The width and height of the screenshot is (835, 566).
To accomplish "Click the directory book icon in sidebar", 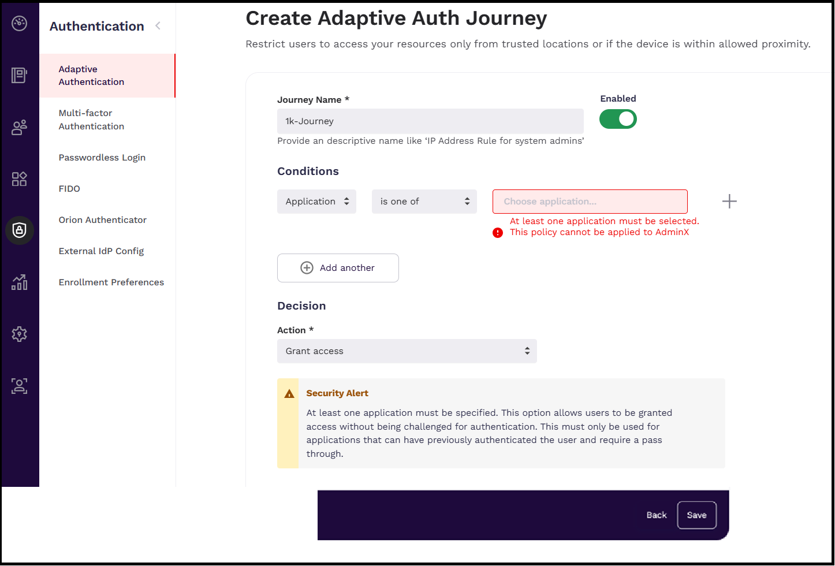I will (20, 75).
